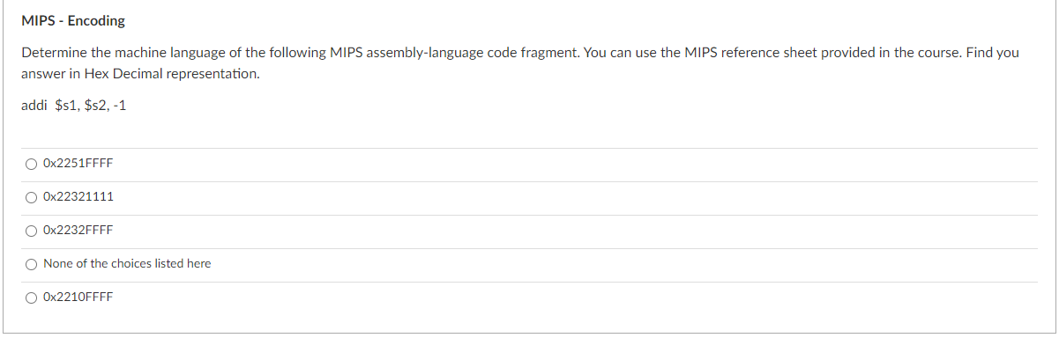1059x338 pixels.
Task: Click the word 'Determine' starting the question
Action: point(48,53)
